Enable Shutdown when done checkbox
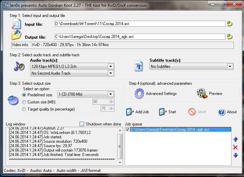 [x=82, y=124]
